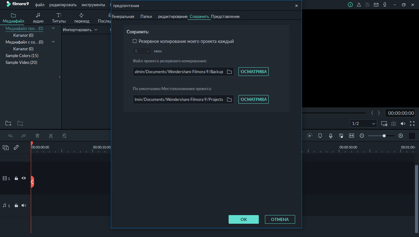419x237 pixels.
Task: Expand the Импортировать dropdown
Action: pyautogui.click(x=80, y=30)
